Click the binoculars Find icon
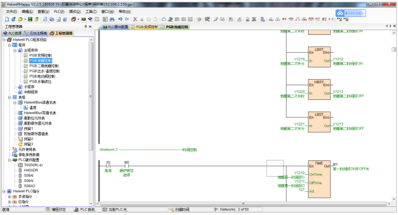The width and height of the screenshot is (398, 215). pos(112,19)
